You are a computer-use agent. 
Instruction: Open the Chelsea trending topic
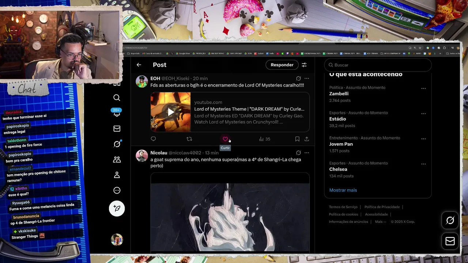pos(378,169)
